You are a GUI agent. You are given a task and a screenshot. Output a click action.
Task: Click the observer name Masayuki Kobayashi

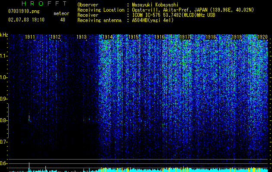click(x=155, y=5)
